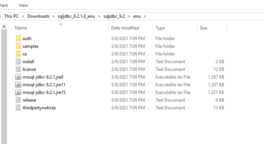Click the release text document icon
The width and height of the screenshot is (264, 144).
coord(18,100)
